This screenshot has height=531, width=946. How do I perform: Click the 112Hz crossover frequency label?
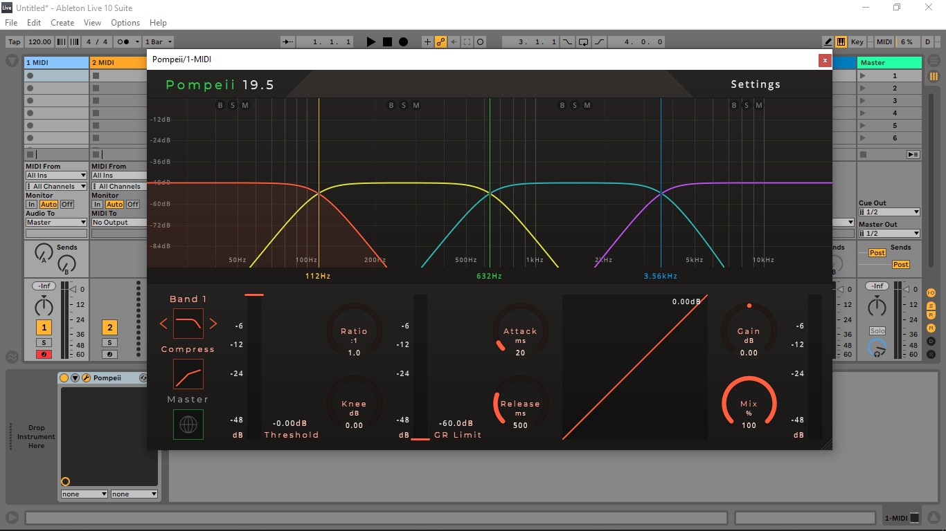(318, 277)
